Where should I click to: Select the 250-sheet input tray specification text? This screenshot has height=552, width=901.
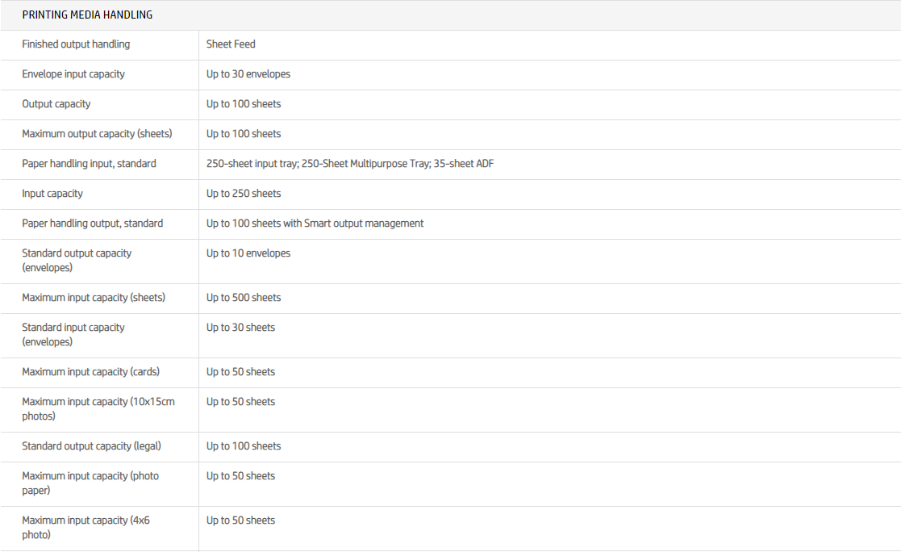[350, 164]
